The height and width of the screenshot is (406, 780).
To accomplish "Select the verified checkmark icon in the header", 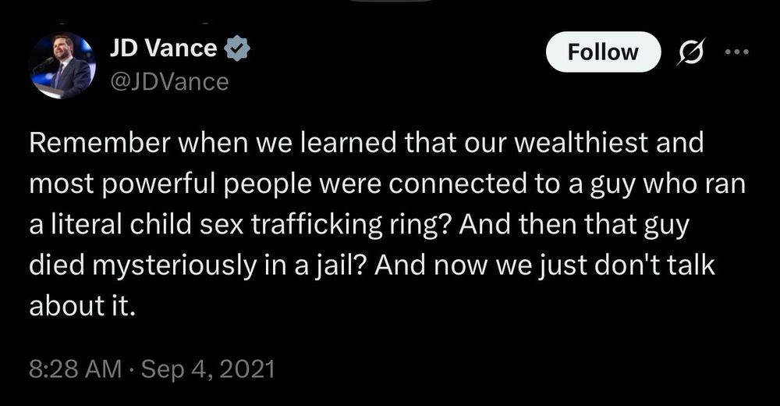I will point(237,49).
